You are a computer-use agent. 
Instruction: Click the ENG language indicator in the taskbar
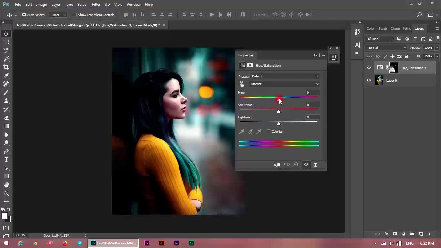tap(410, 243)
